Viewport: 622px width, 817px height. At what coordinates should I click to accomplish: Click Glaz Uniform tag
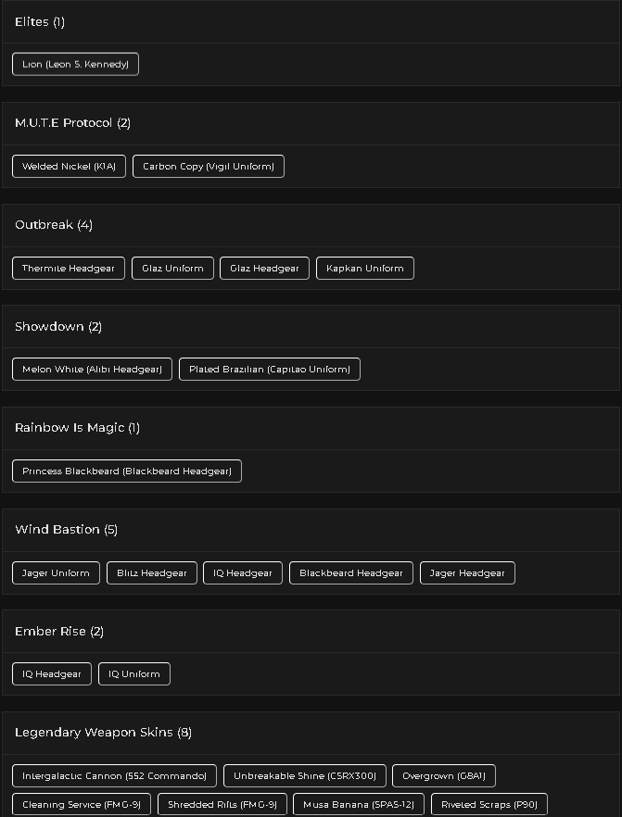pos(172,269)
